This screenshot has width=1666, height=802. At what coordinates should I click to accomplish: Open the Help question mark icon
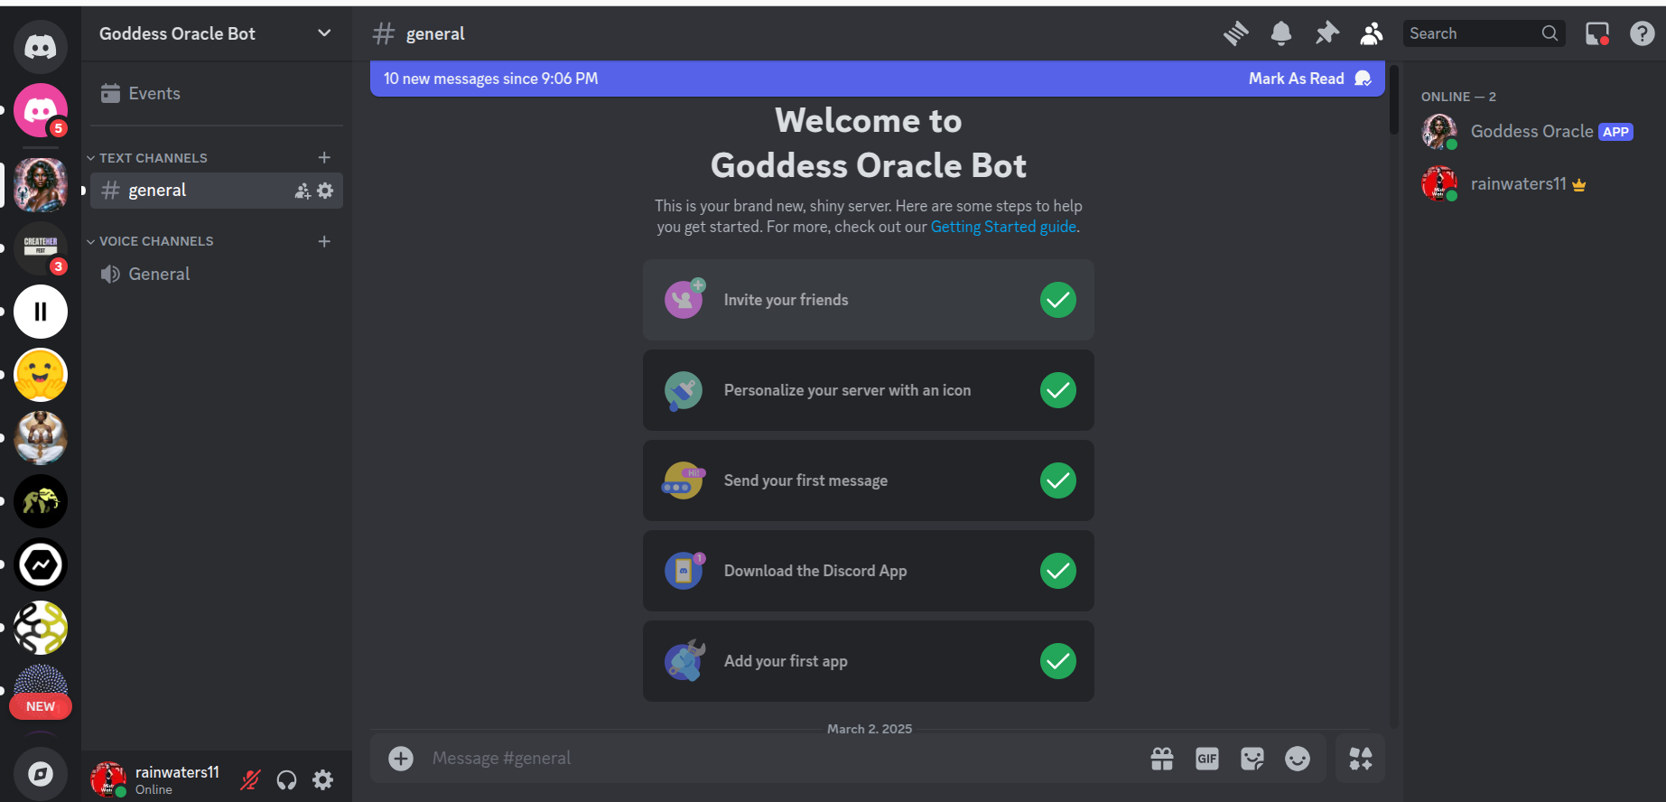click(1643, 33)
